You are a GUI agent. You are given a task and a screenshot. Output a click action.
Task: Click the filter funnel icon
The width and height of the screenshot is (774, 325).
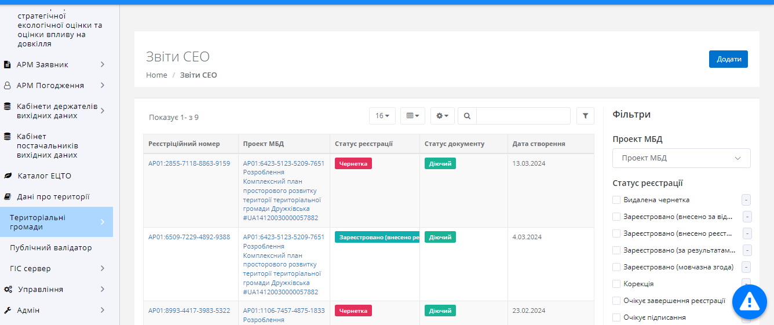(x=585, y=116)
